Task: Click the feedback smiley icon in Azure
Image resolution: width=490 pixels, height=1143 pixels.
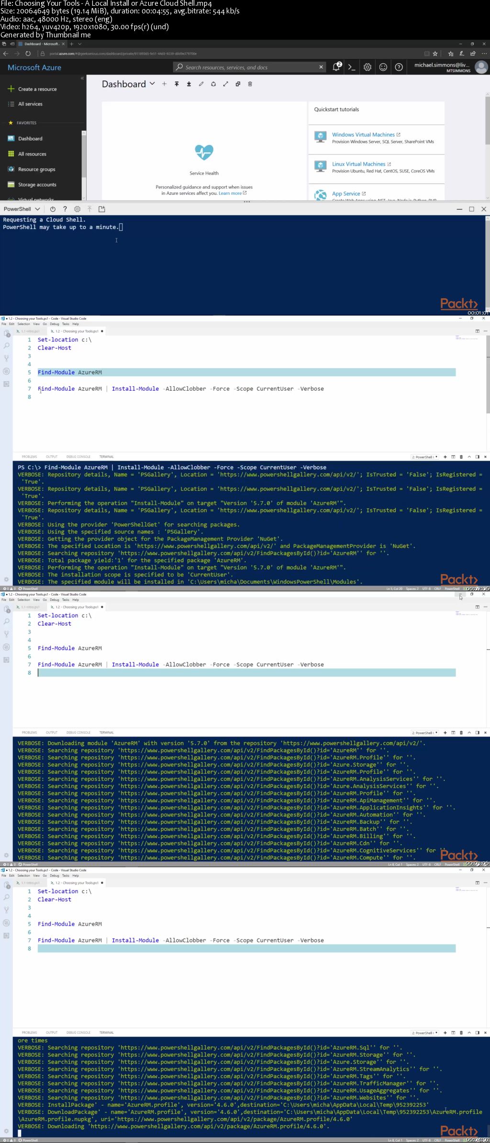Action: pyautogui.click(x=383, y=68)
